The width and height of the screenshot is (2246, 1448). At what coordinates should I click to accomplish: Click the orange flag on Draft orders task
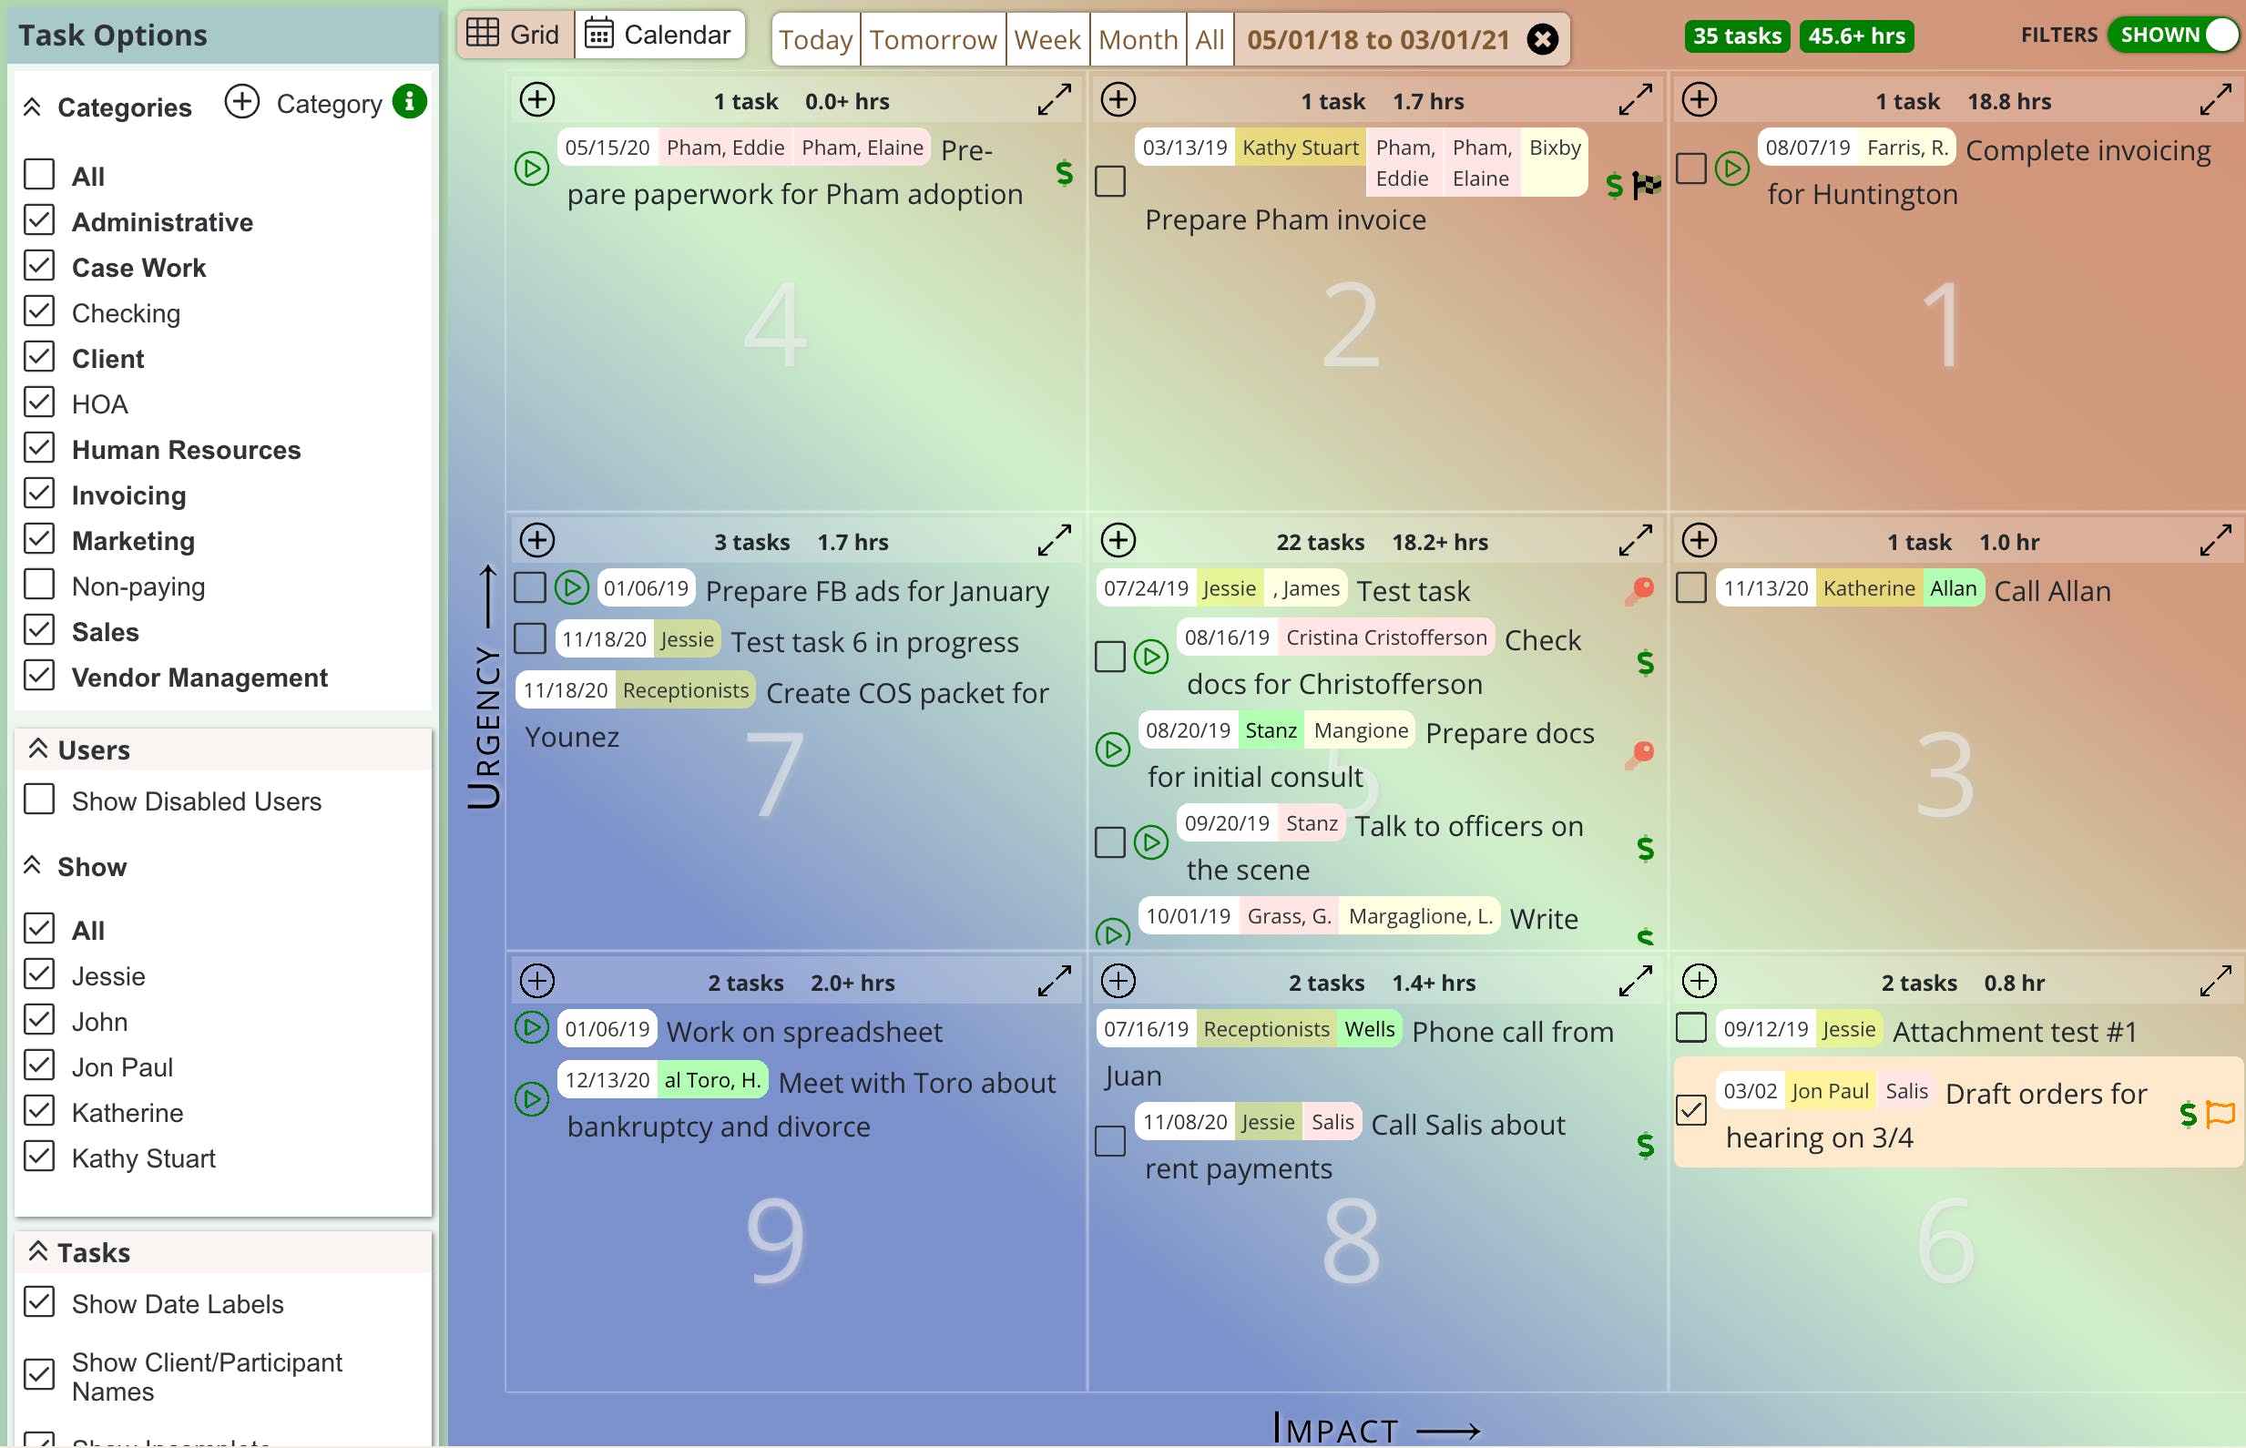(2220, 1114)
